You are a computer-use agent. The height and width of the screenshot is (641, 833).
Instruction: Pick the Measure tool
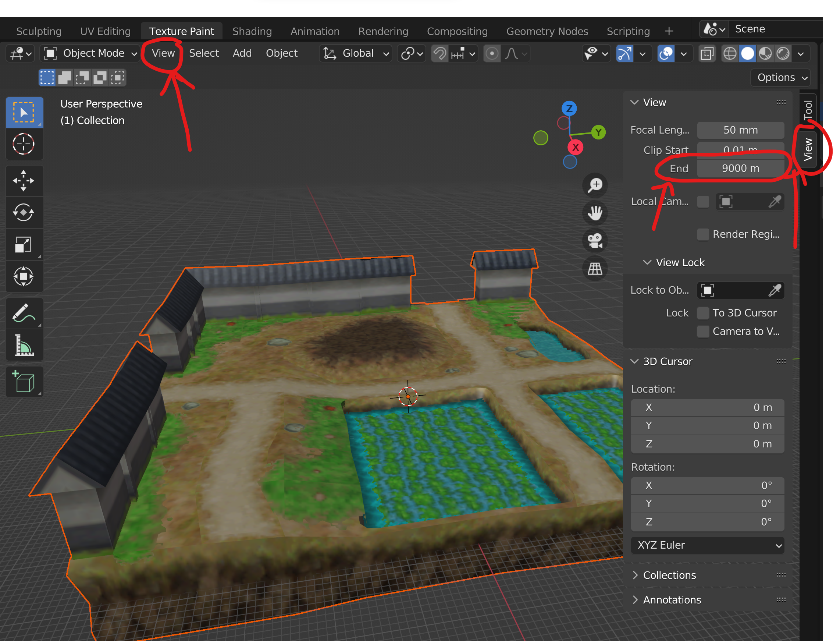tap(24, 345)
